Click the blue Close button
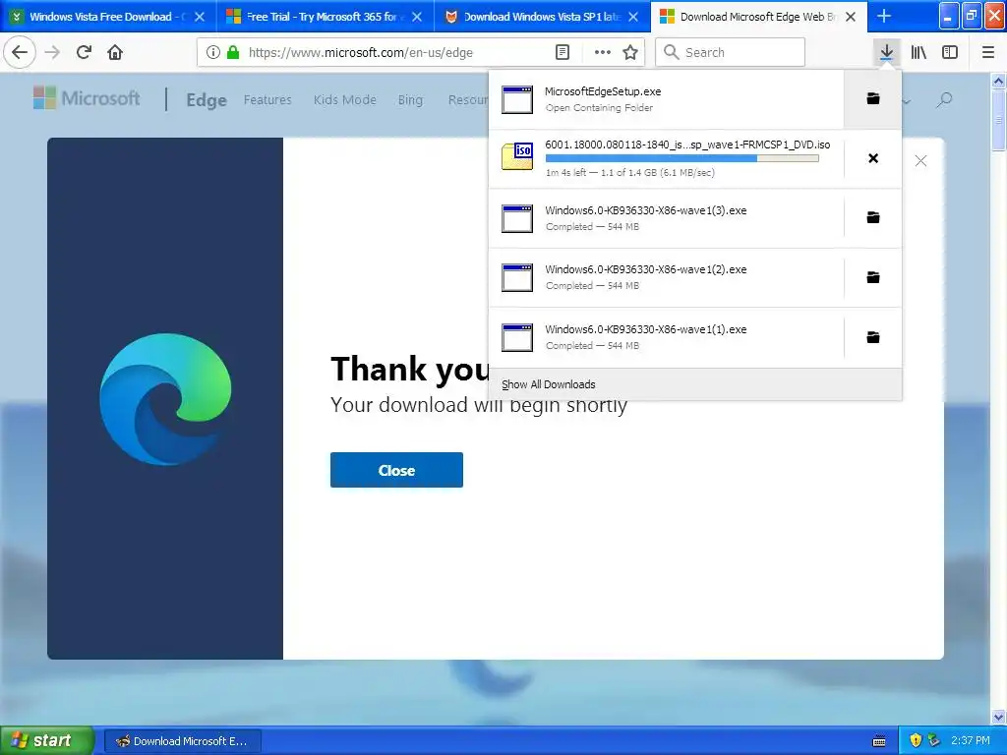The image size is (1007, 755). coord(396,470)
